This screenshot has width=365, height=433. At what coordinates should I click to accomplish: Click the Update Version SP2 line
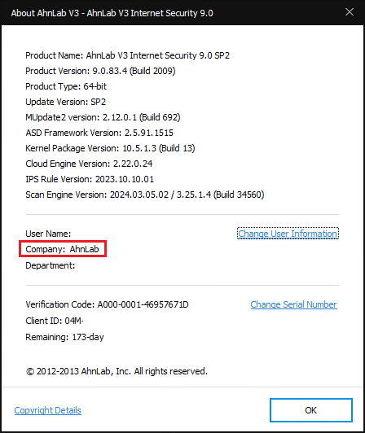tap(65, 102)
